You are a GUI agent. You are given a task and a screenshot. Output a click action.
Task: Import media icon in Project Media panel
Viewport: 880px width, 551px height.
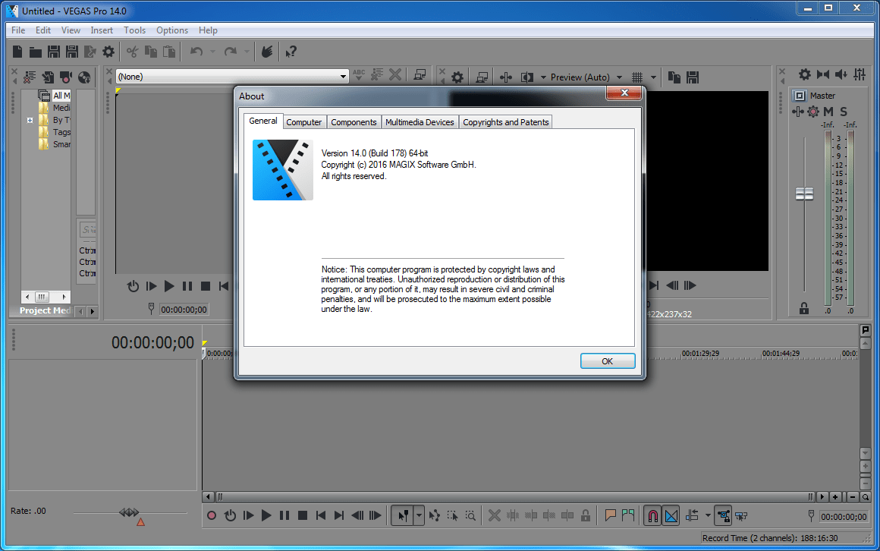(49, 77)
